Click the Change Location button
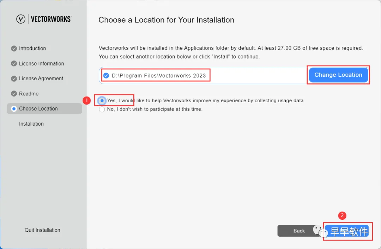The image size is (381, 249). click(x=338, y=75)
